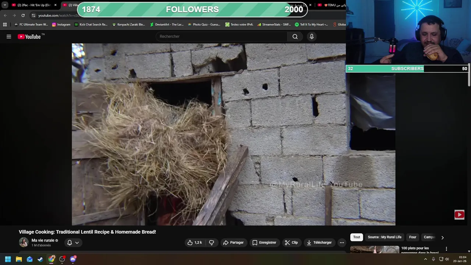Click the tray microphone icon

[x=433, y=259]
